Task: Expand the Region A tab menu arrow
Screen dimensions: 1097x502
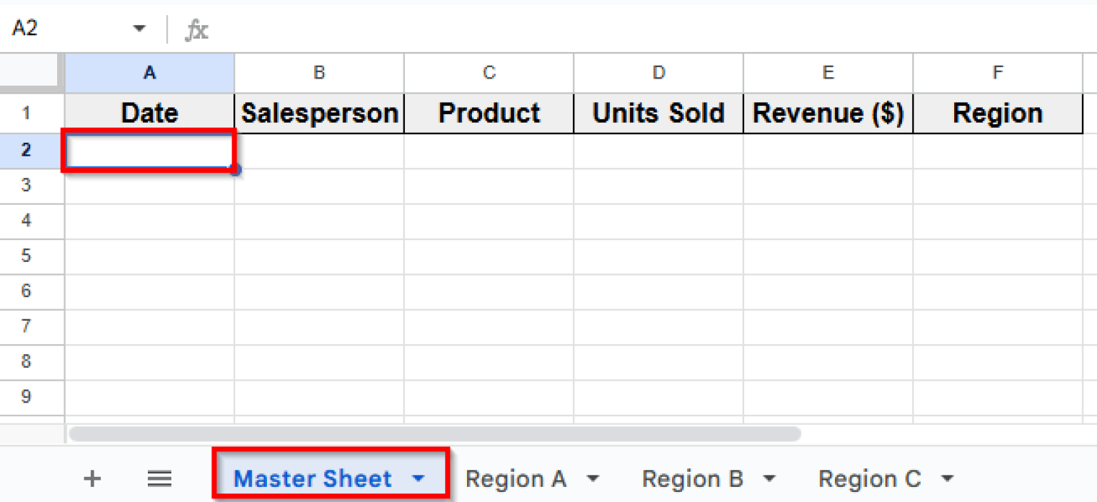Action: tap(593, 478)
